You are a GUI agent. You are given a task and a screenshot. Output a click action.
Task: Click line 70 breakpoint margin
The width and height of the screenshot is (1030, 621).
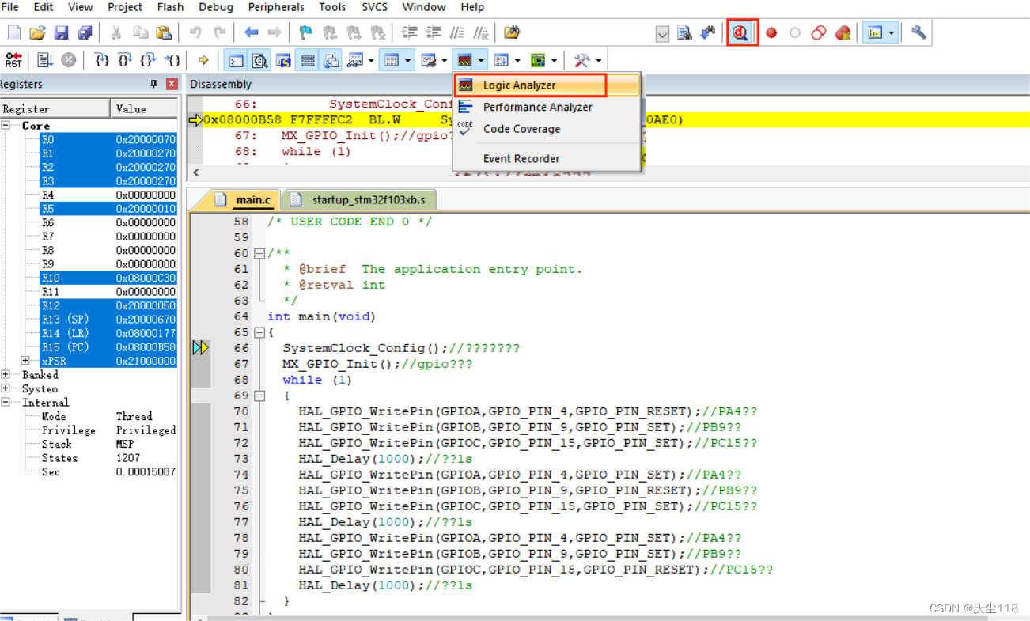tap(201, 411)
